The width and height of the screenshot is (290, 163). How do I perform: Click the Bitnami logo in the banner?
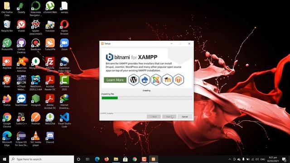click(x=110, y=57)
